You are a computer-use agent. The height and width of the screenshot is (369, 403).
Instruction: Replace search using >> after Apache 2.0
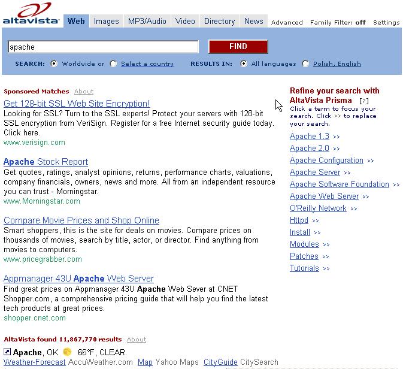[x=337, y=149]
